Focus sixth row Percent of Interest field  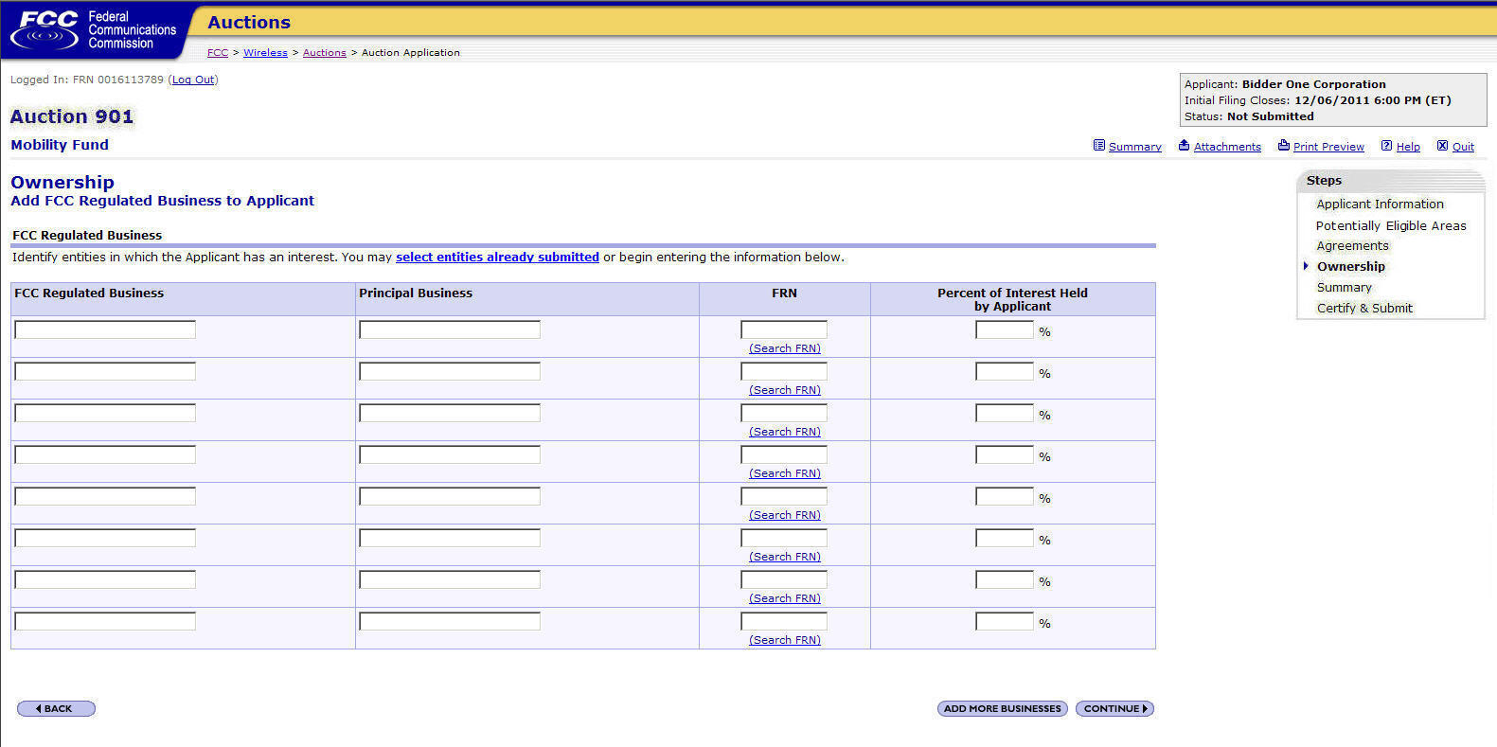click(1005, 538)
